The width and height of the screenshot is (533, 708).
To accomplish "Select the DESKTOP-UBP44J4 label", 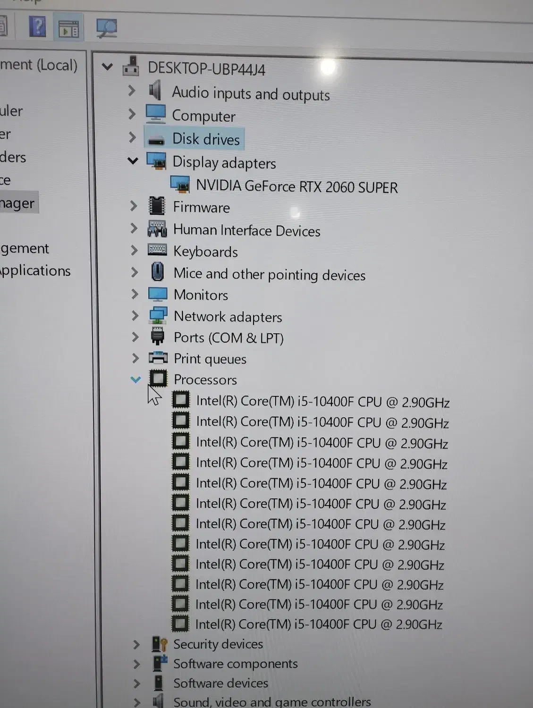I will click(x=207, y=69).
